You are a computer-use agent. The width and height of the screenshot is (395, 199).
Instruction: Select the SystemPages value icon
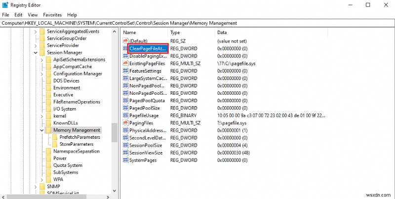pos(125,160)
